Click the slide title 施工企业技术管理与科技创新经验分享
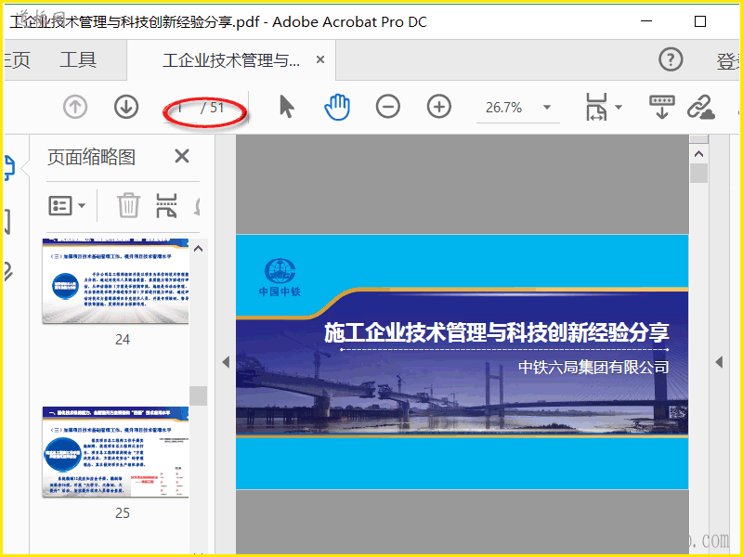 (x=496, y=332)
